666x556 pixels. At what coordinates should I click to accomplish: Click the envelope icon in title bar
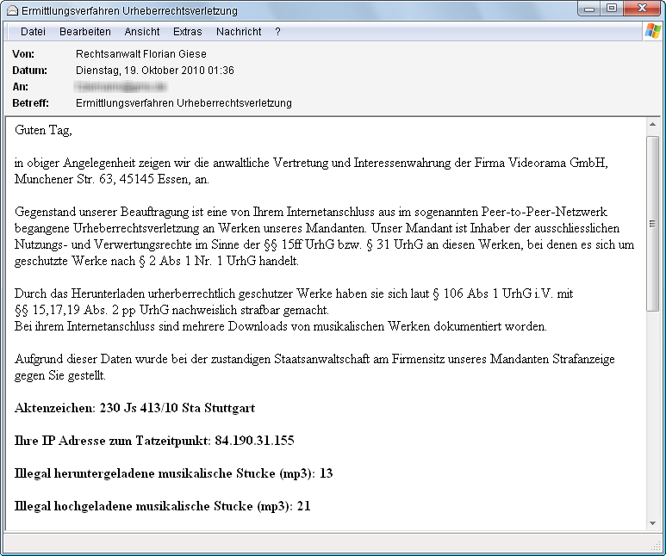[x=12, y=10]
